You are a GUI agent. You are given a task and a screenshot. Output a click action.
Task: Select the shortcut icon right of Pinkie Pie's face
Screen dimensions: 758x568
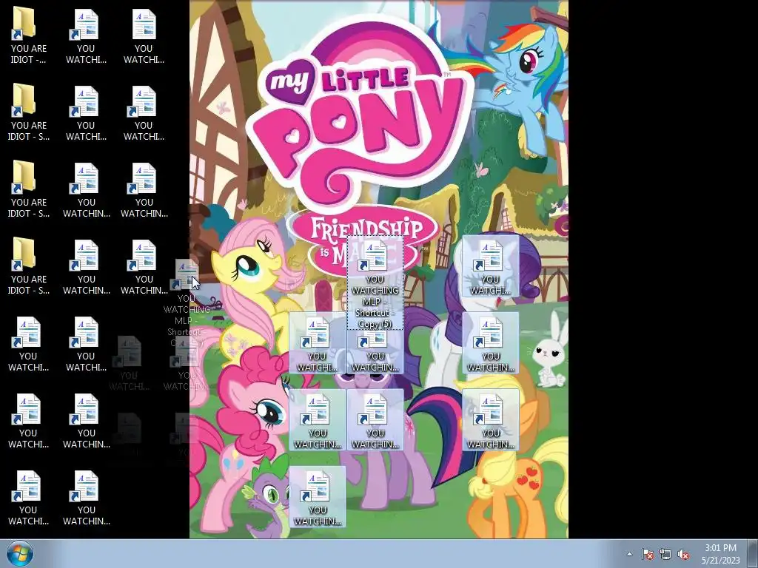click(317, 420)
